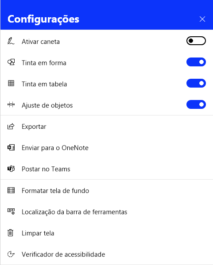The width and height of the screenshot is (213, 265).
Task: Click the Exportar share arrow icon
Action: (x=11, y=126)
